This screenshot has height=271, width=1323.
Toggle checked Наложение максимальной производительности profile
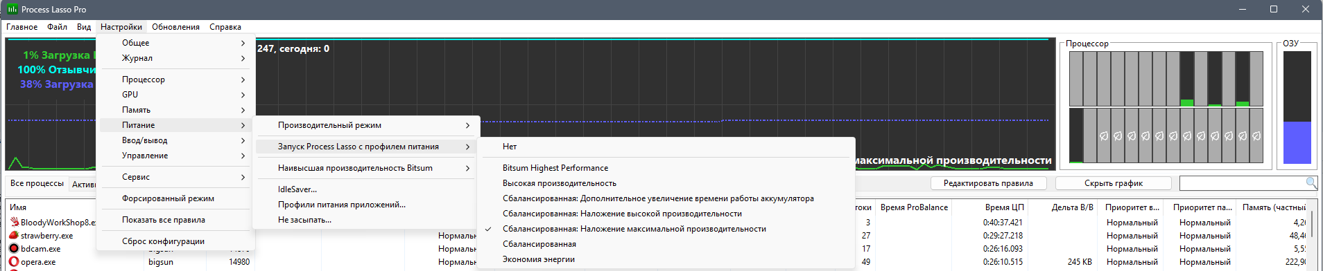point(666,229)
